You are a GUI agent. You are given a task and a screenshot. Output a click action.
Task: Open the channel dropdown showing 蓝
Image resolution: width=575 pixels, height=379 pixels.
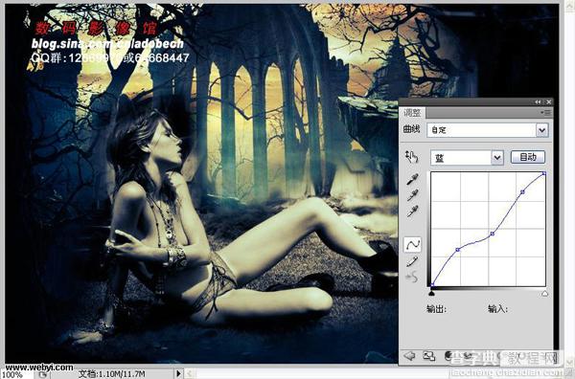pos(467,158)
